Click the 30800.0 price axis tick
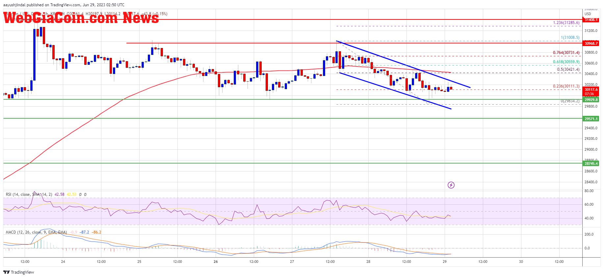Viewport: 604px width, 278px height. (x=591, y=52)
